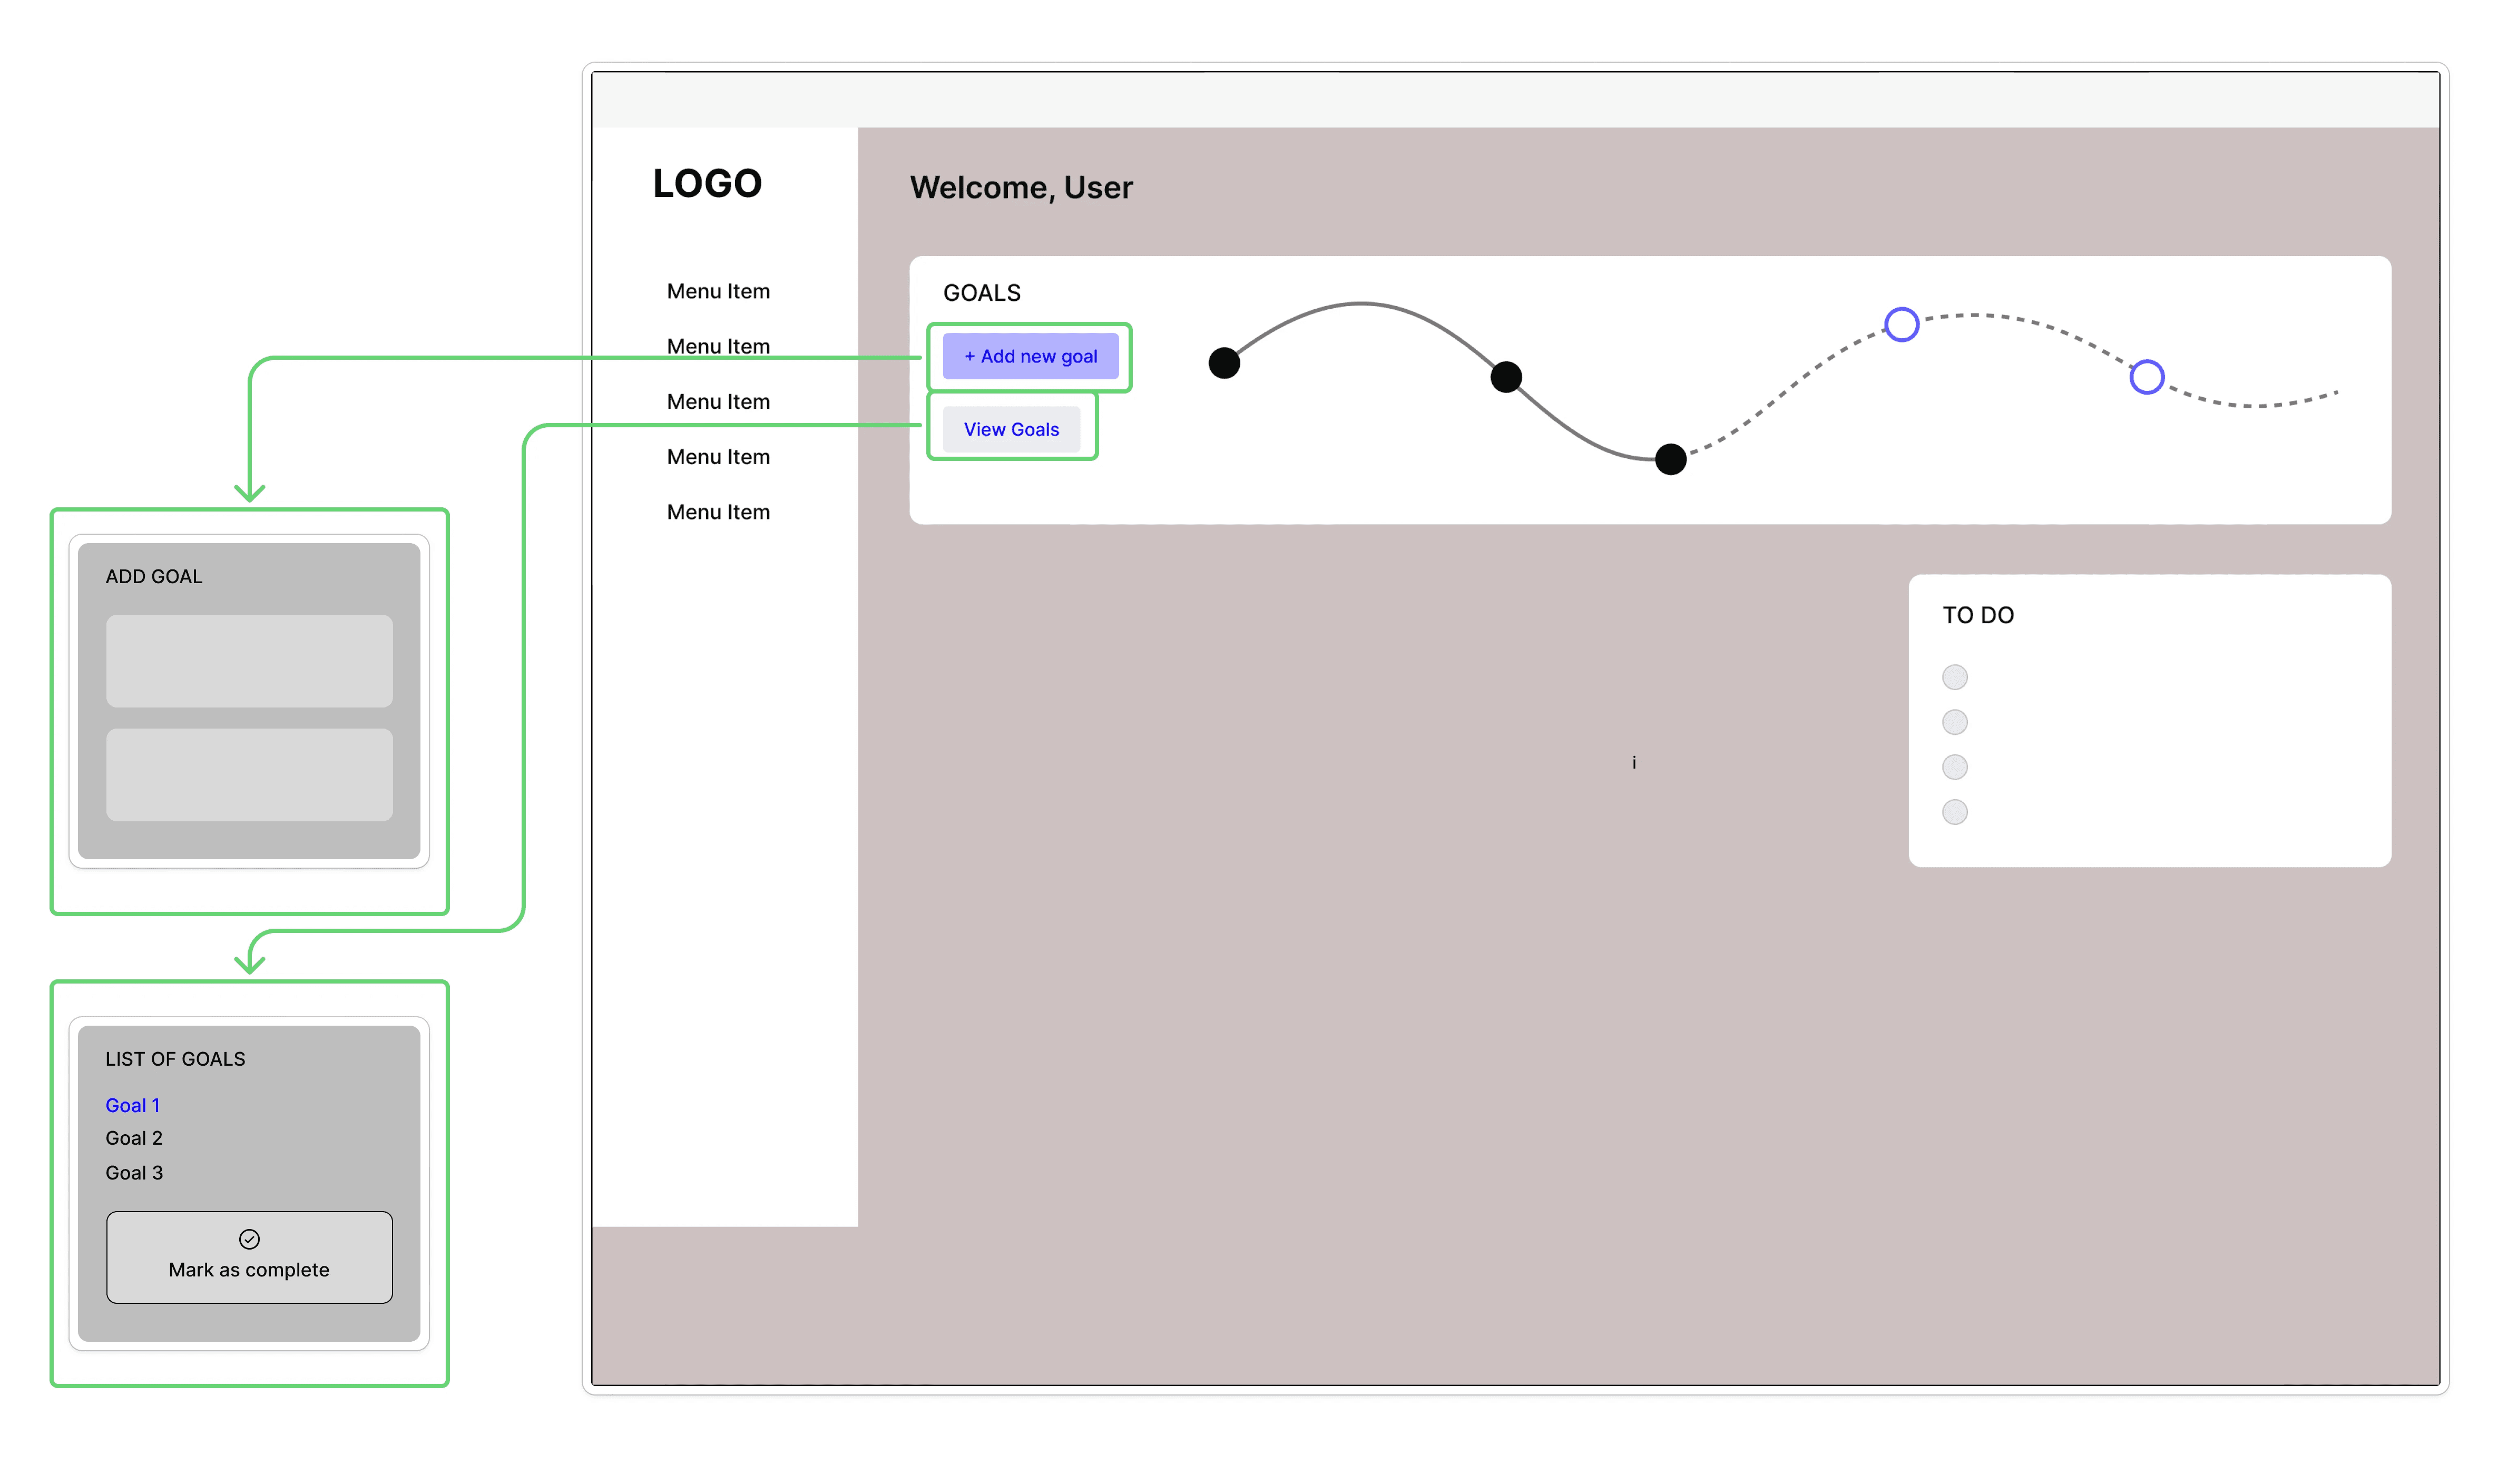Click the second black goal timeline dot

(1506, 377)
